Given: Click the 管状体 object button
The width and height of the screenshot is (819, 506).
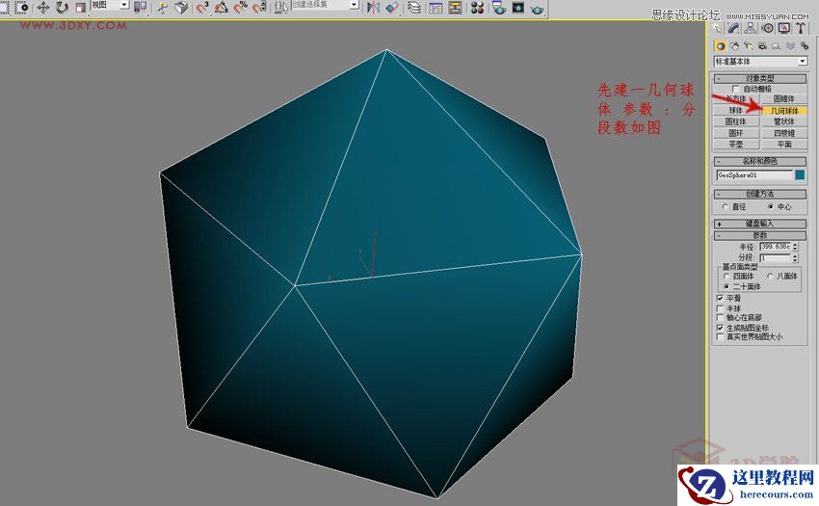Looking at the screenshot, I should point(784,121).
